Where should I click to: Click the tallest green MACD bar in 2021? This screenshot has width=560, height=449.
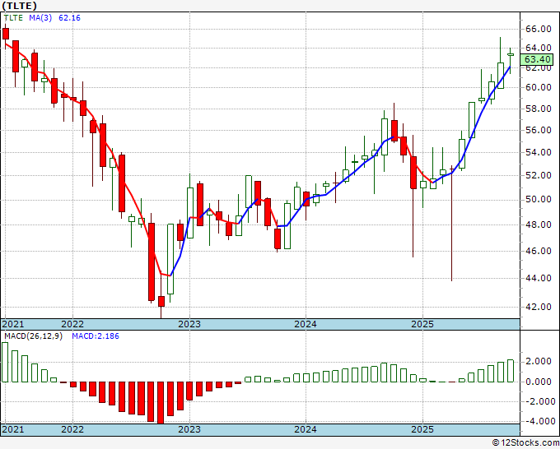coord(5,362)
